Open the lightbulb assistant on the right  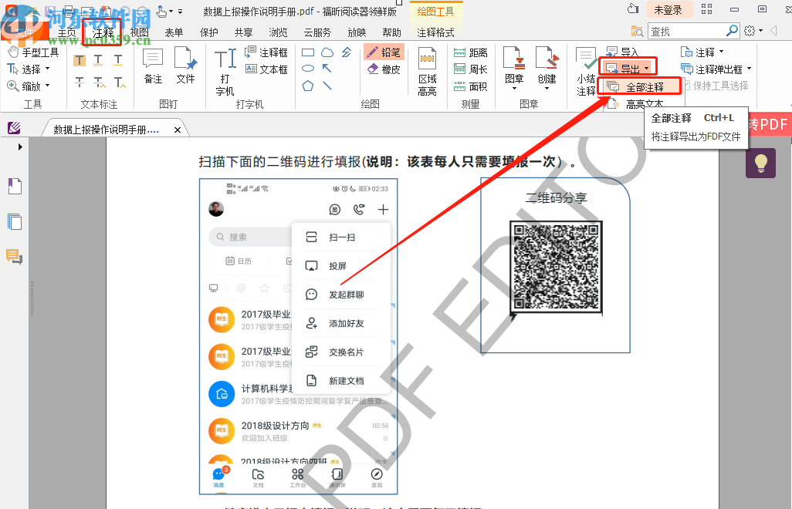click(x=760, y=163)
